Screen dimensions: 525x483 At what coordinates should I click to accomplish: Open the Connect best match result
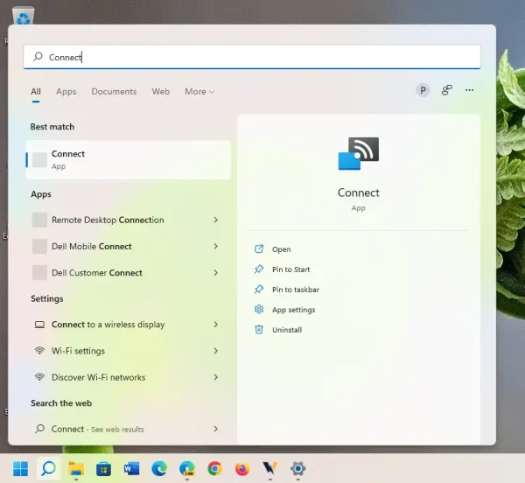point(129,159)
